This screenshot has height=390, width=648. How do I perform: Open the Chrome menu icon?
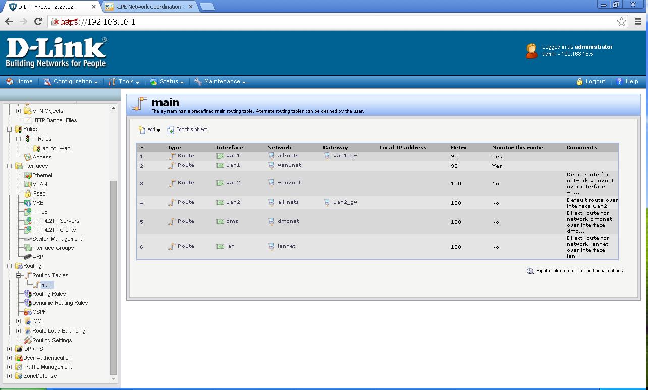point(638,21)
